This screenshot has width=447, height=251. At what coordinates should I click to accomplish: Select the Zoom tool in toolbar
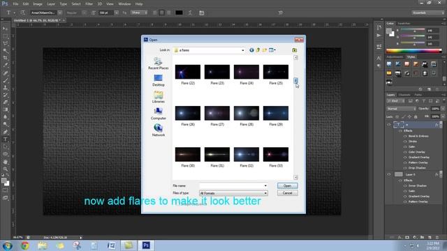5,169
